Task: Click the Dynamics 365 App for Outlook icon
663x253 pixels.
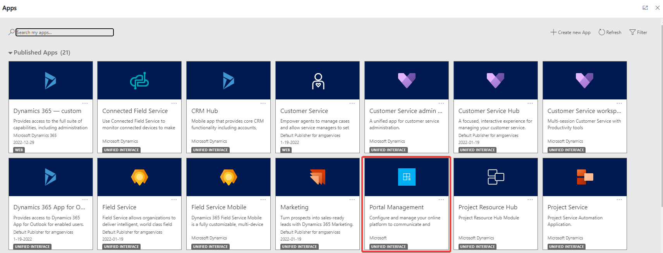Action: [50, 177]
